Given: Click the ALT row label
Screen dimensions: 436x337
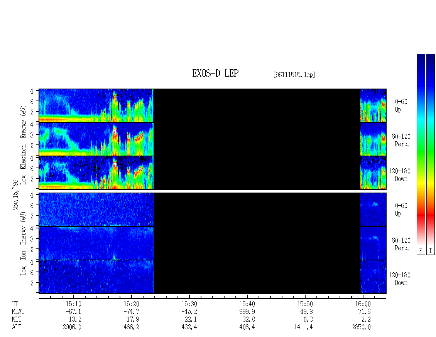Looking at the screenshot, I should 17,327.
